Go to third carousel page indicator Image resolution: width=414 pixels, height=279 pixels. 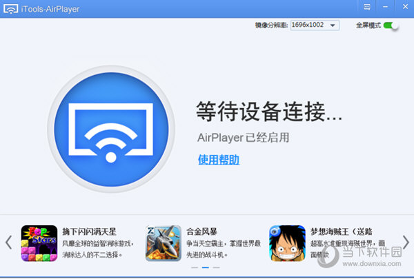(216, 267)
